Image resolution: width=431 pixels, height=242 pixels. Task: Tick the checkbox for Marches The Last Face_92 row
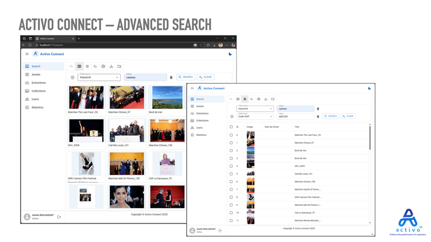[231, 135]
